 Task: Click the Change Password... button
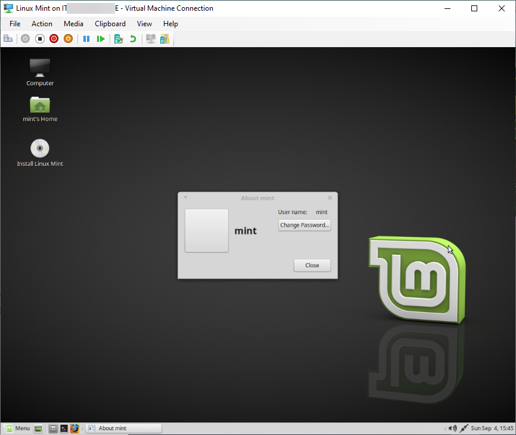(x=304, y=225)
